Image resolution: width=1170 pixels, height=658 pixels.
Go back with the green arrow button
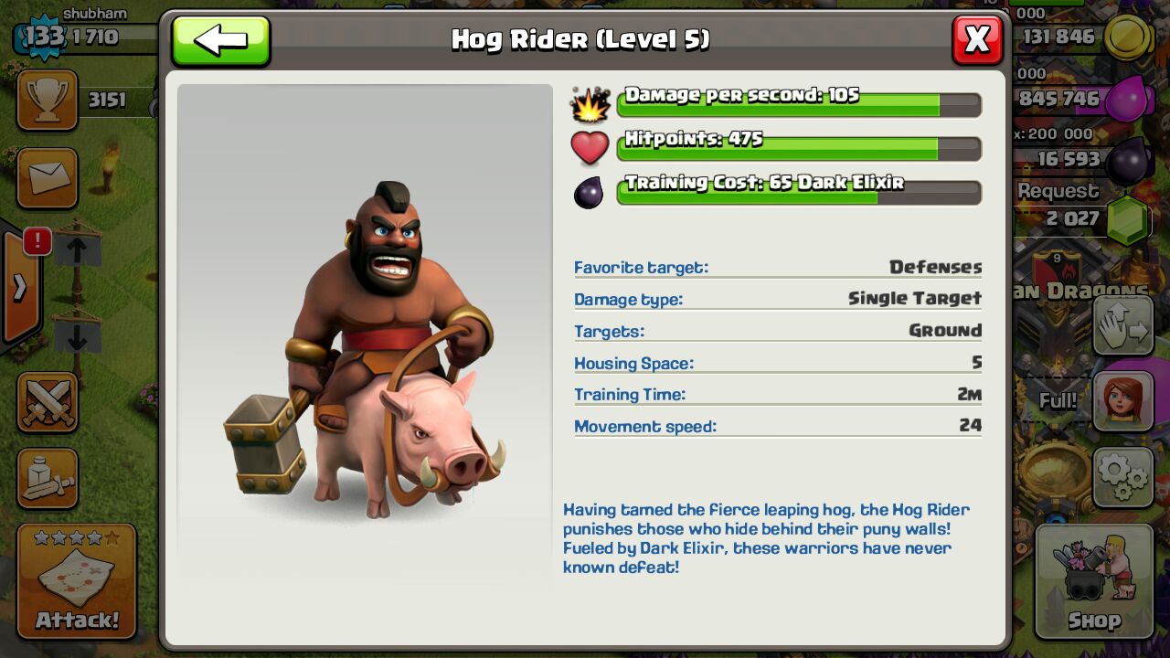pyautogui.click(x=221, y=40)
